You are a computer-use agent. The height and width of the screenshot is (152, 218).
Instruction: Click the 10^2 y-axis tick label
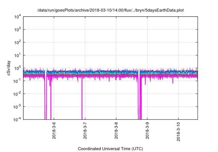pos(17,42)
